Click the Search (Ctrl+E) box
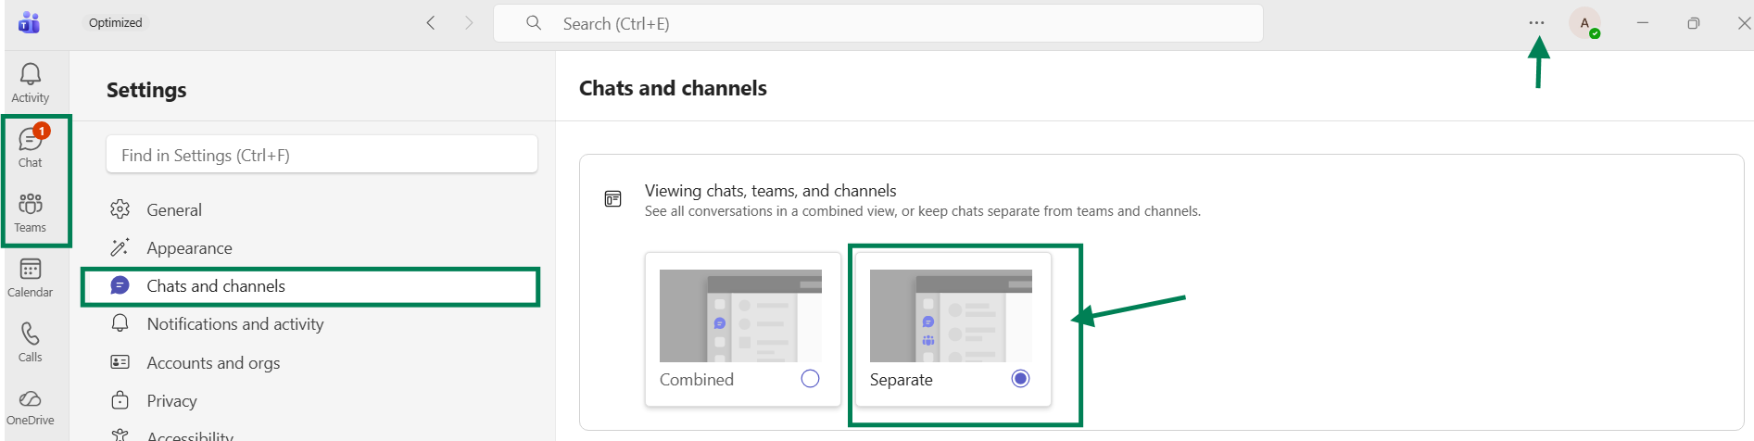Screen dimensions: 1754x441 (x=878, y=23)
